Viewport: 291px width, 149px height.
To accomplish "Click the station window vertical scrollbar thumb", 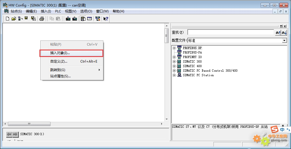I will click(x=167, y=36).
